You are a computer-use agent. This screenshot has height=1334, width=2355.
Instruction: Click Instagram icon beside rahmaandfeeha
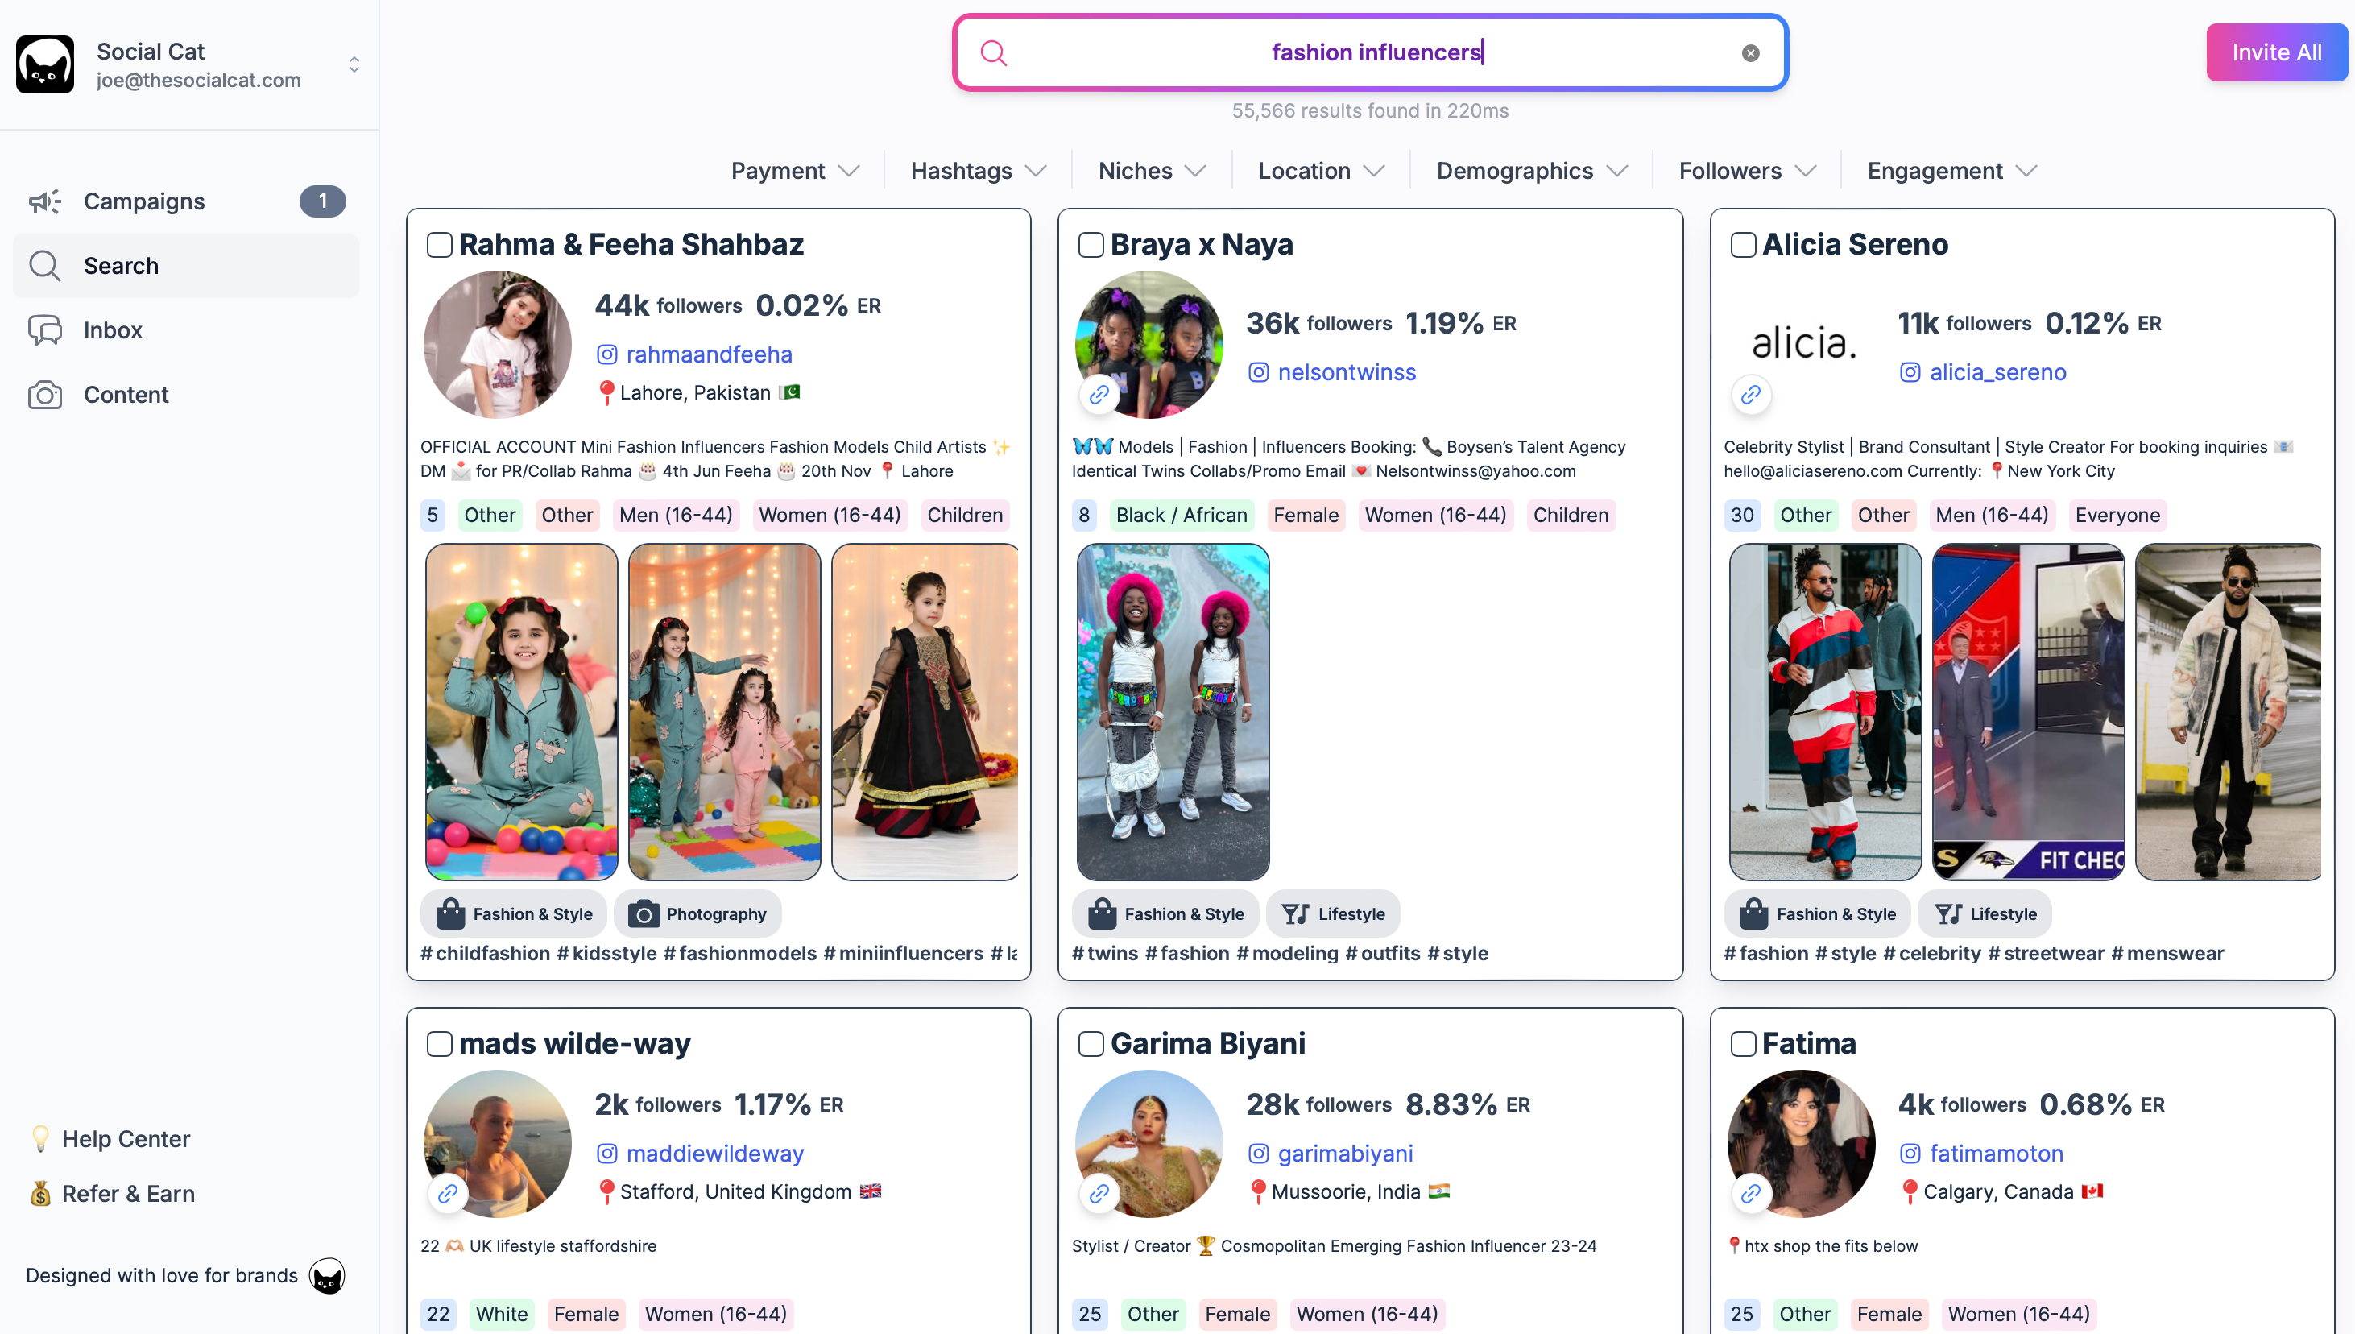point(606,354)
